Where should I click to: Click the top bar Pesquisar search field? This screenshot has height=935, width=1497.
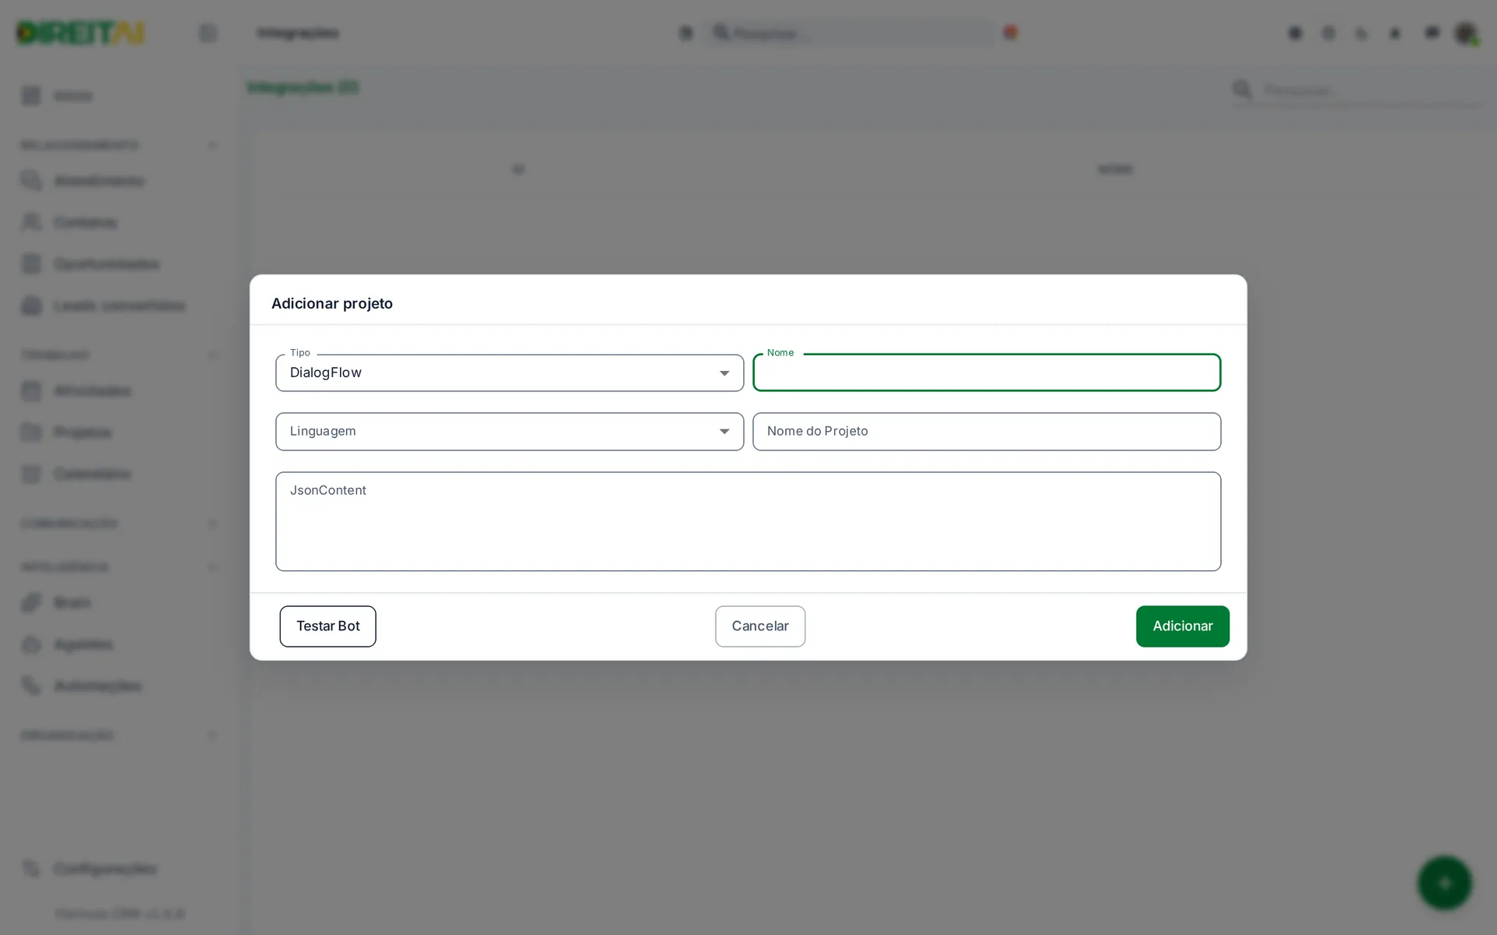(850, 34)
